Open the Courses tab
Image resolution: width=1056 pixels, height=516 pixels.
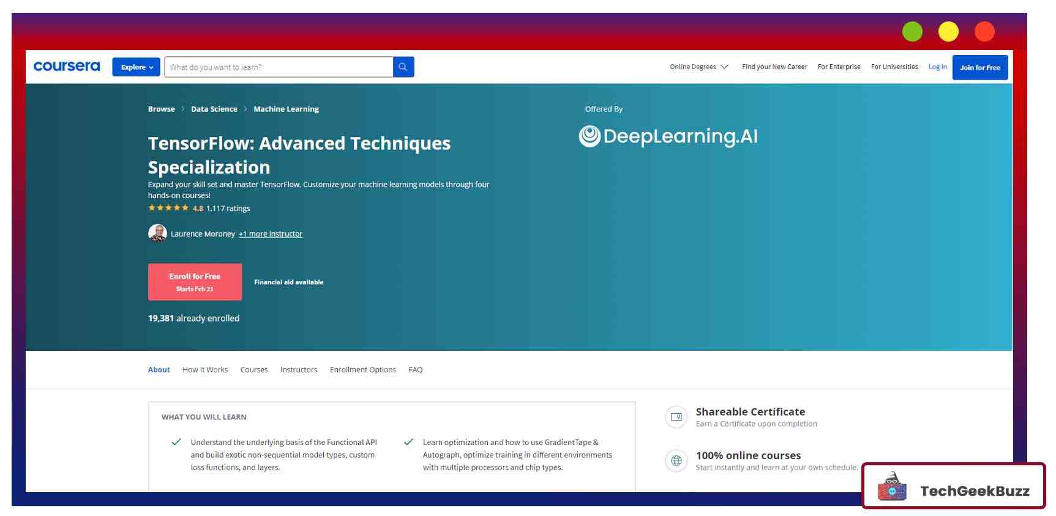click(x=253, y=370)
